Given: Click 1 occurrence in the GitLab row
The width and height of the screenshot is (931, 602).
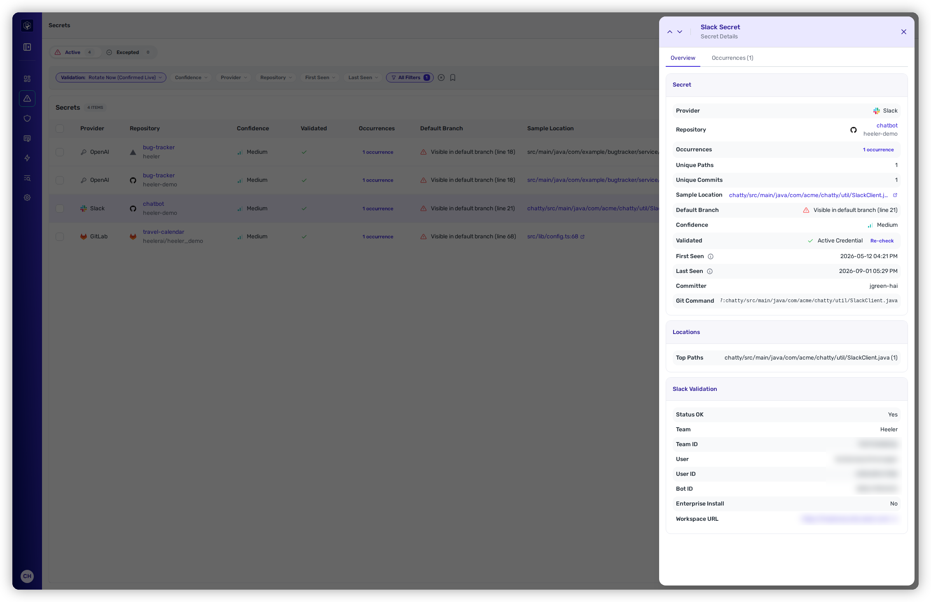Looking at the screenshot, I should 378,237.
